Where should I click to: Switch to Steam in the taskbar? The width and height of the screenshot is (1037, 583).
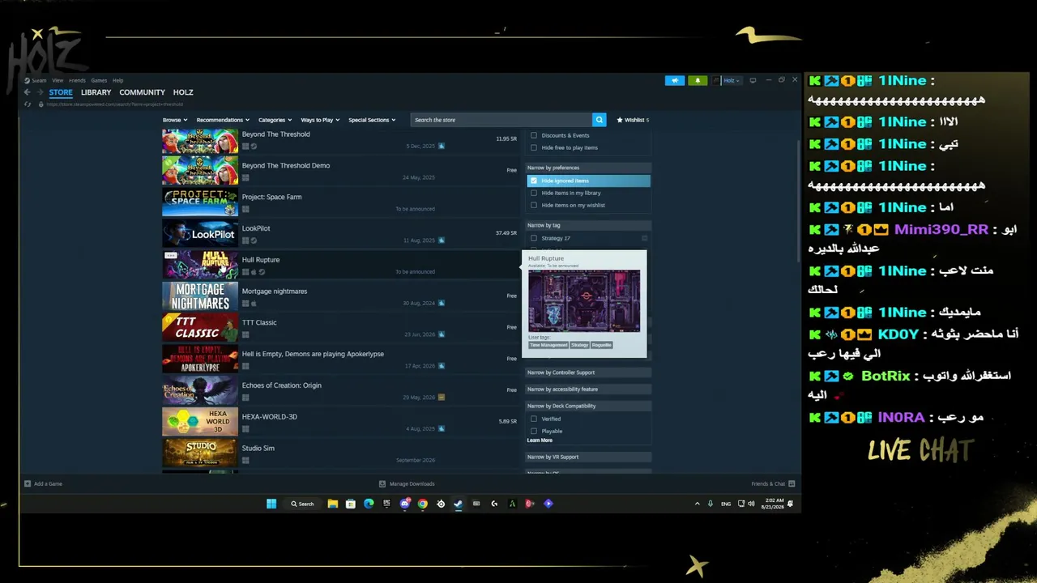(458, 504)
